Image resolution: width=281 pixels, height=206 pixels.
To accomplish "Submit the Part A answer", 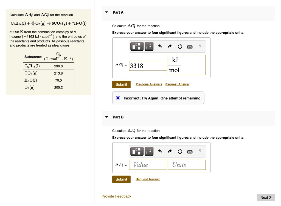I will [121, 84].
